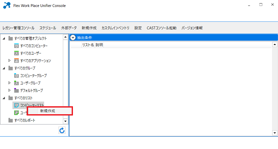Open the 外部データ menu
Screen dimensions: 278x149
pos(69,28)
